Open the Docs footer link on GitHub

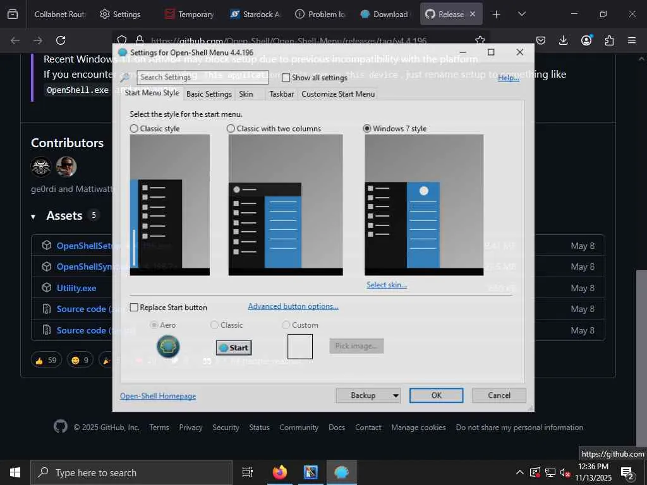[x=337, y=428]
